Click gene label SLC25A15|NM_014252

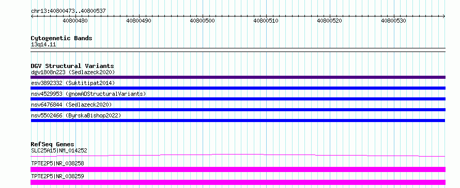(59, 150)
